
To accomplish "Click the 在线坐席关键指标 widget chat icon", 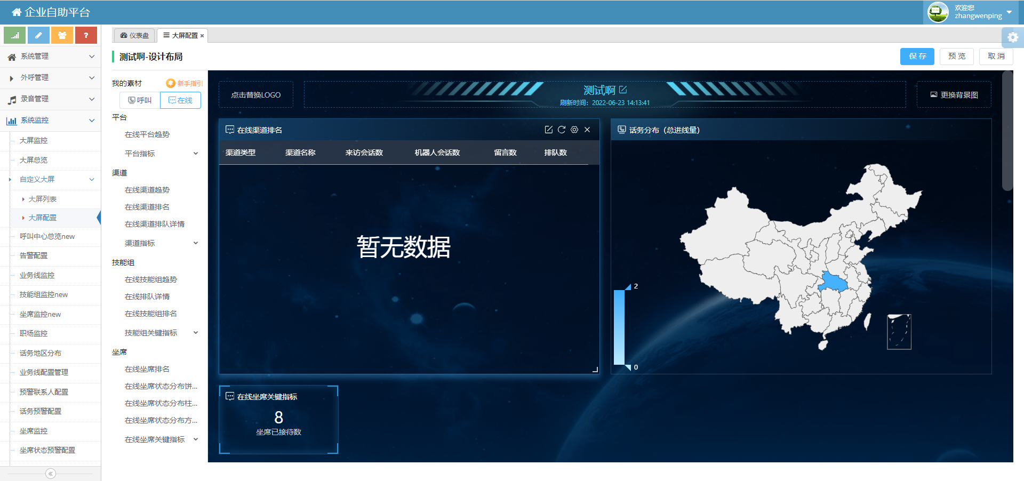I will click(x=230, y=396).
